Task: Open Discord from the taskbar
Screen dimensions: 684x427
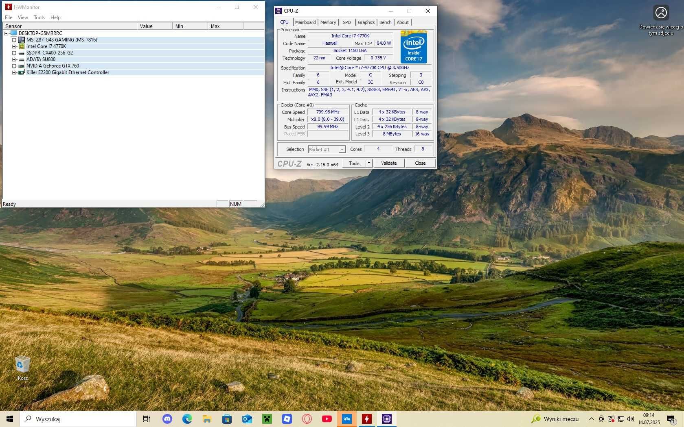Action: [167, 419]
